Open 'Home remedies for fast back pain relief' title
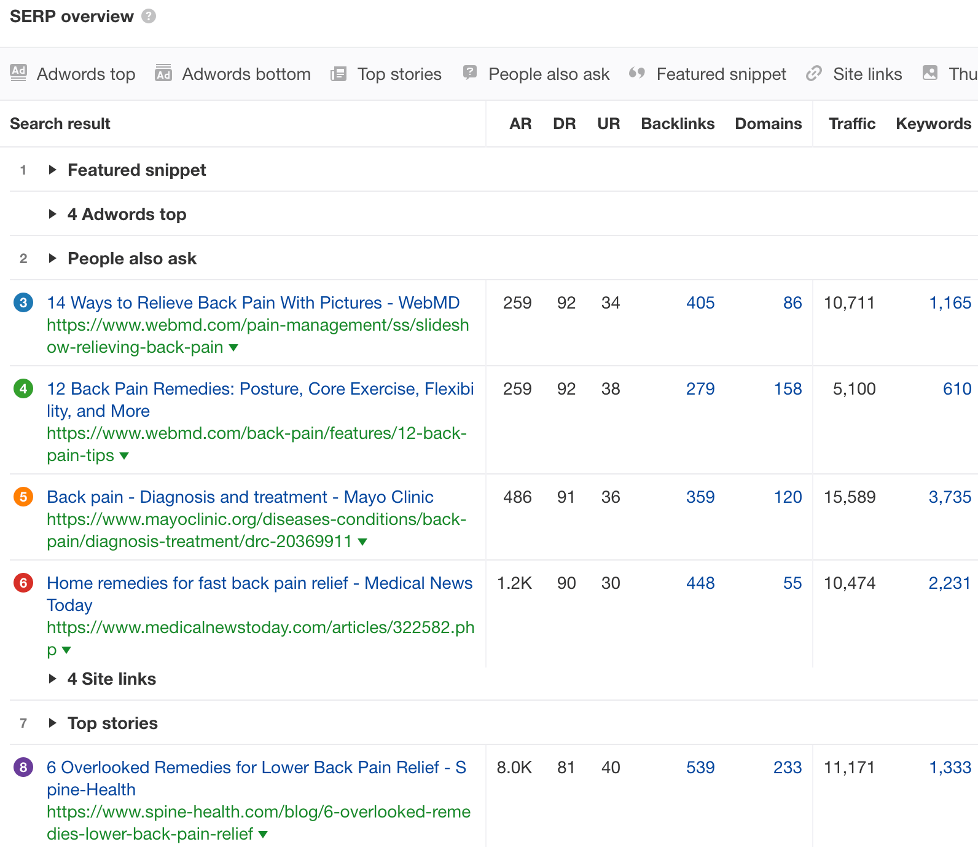 (x=260, y=594)
